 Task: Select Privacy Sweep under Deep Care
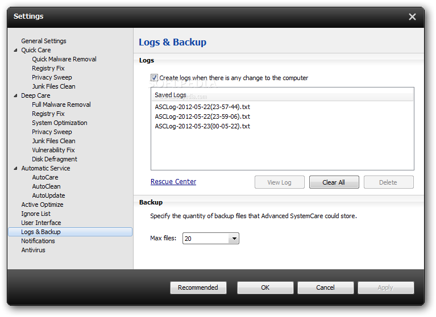tap(52, 132)
